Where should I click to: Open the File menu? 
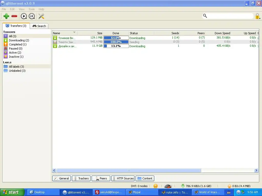[x=4, y=9]
